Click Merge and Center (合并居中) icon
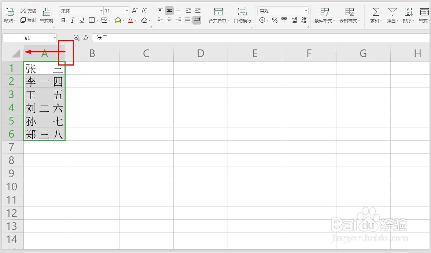The image size is (431, 253). pyautogui.click(x=218, y=12)
